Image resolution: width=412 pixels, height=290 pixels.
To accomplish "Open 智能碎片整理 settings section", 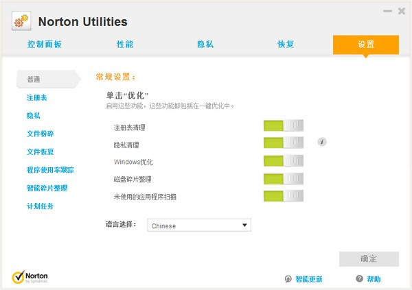I will 47,188.
